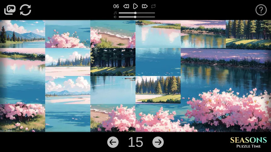Select the pink blossom bush on grass tile
Screen dimensions: 271x152
[x=22, y=118]
